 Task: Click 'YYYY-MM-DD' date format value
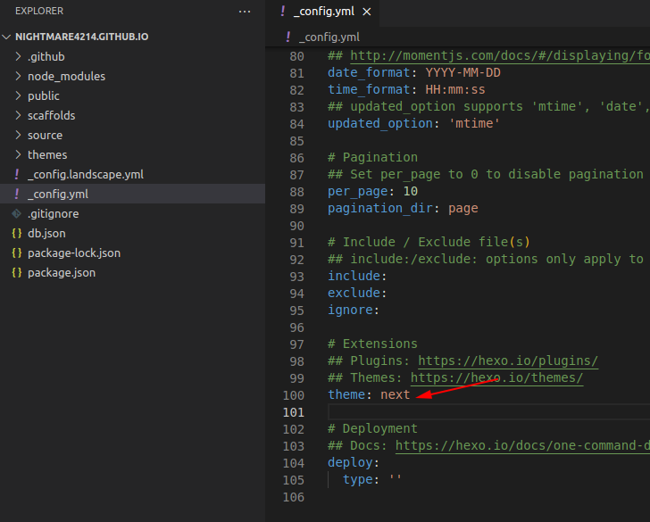462,72
